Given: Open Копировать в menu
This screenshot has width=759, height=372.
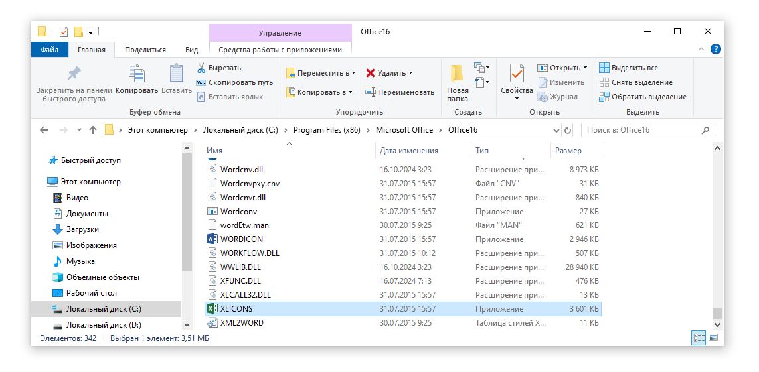Looking at the screenshot, I should [x=319, y=92].
